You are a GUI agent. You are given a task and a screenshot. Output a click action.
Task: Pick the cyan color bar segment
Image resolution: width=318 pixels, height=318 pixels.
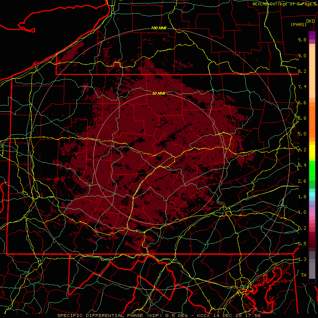(x=312, y=194)
